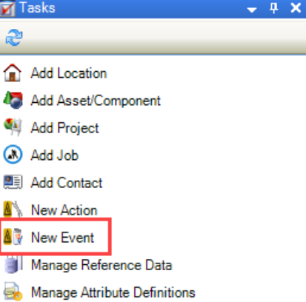The width and height of the screenshot is (306, 302).
Task: Choose the Add Project text link
Action: pyautogui.click(x=64, y=128)
